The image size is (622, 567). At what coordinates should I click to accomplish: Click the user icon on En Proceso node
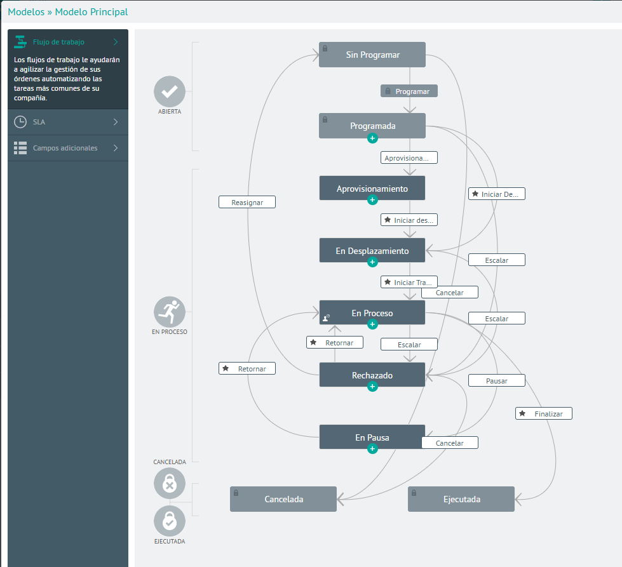(326, 317)
